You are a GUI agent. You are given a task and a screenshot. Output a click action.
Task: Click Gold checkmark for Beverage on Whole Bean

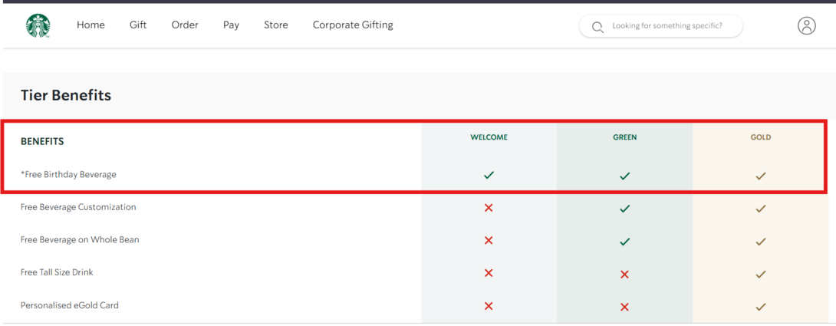[761, 242]
